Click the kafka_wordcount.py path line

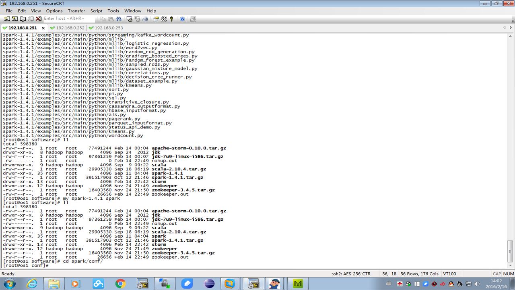[x=96, y=35]
